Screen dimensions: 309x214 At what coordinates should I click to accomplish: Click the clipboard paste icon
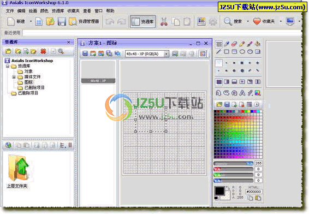point(187,21)
